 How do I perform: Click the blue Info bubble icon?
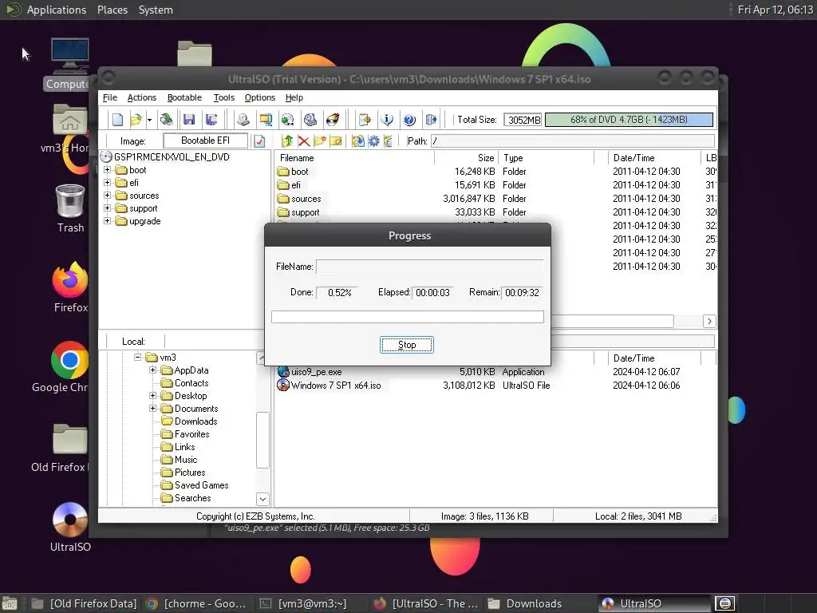pyautogui.click(x=387, y=120)
